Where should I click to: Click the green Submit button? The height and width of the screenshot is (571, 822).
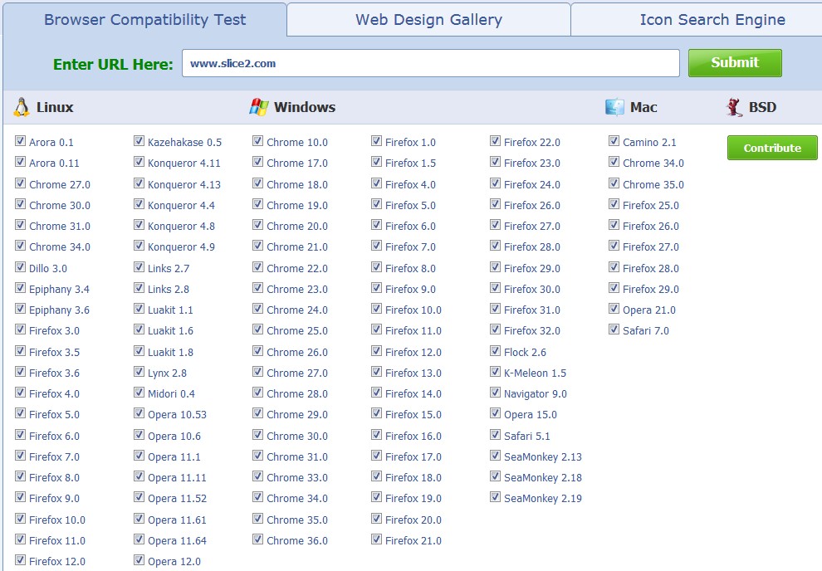tap(735, 63)
